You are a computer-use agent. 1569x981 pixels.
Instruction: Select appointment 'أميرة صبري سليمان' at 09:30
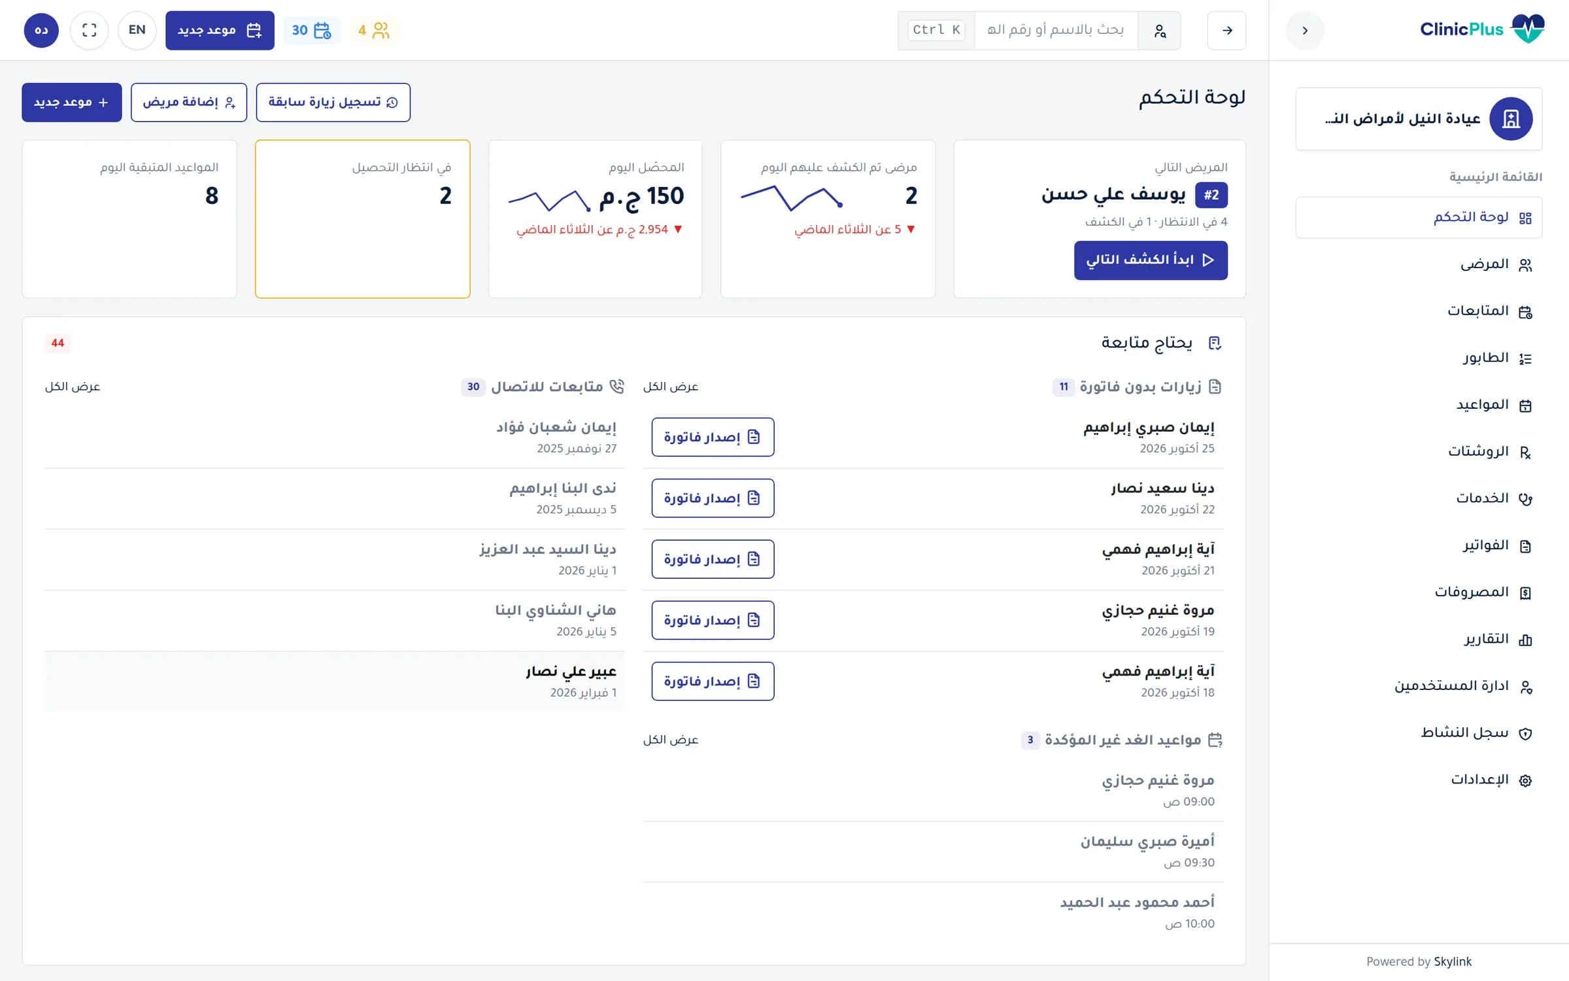tap(933, 852)
